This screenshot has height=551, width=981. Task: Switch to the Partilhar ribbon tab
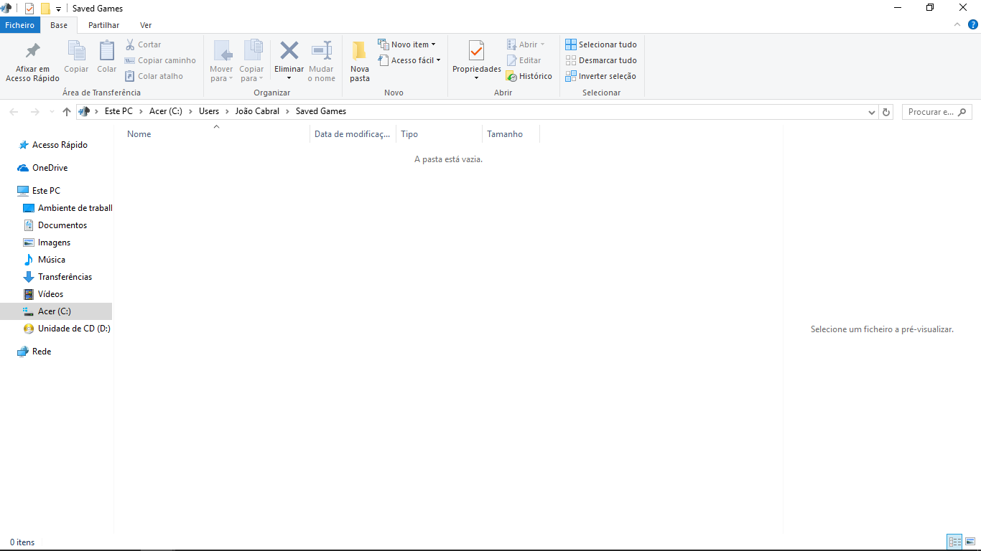[103, 25]
